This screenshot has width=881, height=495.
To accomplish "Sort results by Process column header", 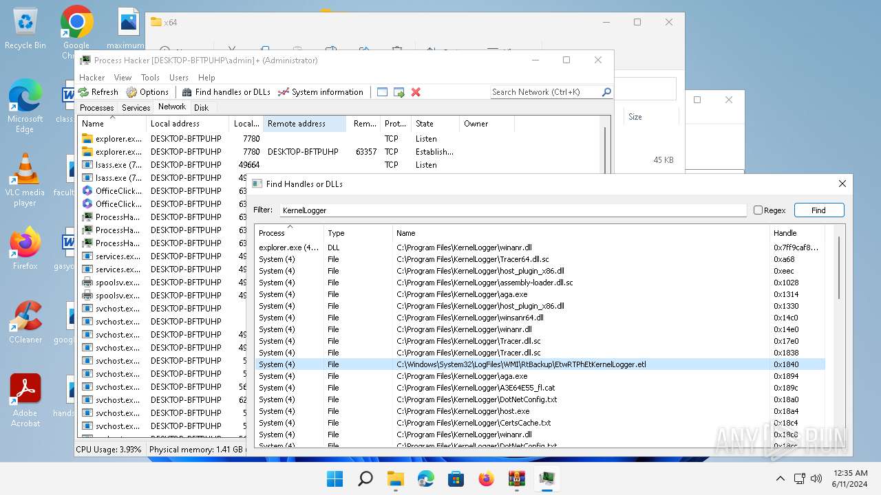I will pyautogui.click(x=289, y=233).
